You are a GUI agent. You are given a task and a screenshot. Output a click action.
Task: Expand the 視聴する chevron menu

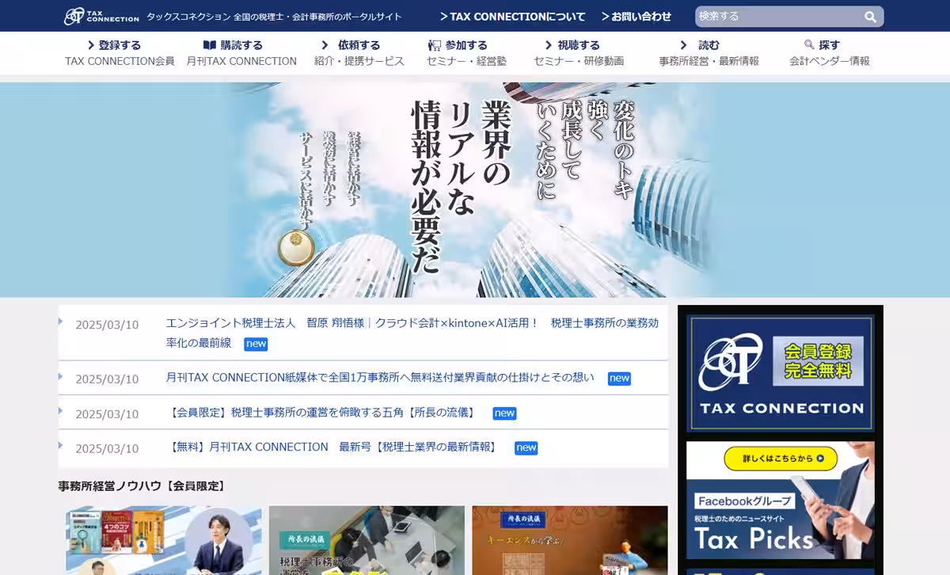click(548, 45)
